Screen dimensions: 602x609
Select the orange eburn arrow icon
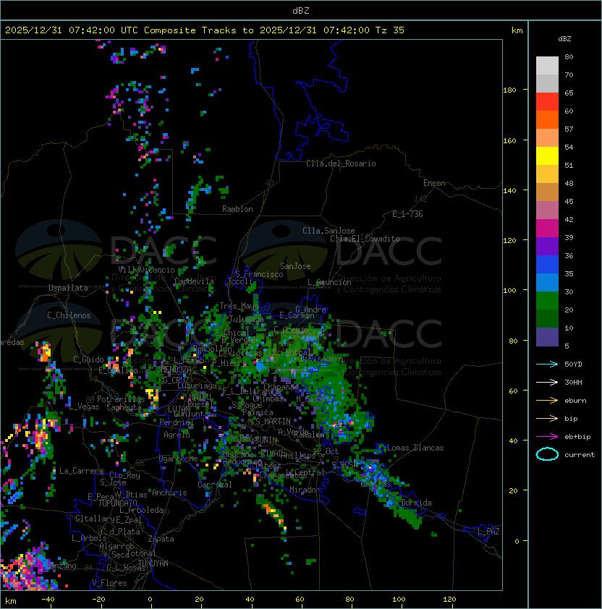pyautogui.click(x=547, y=400)
